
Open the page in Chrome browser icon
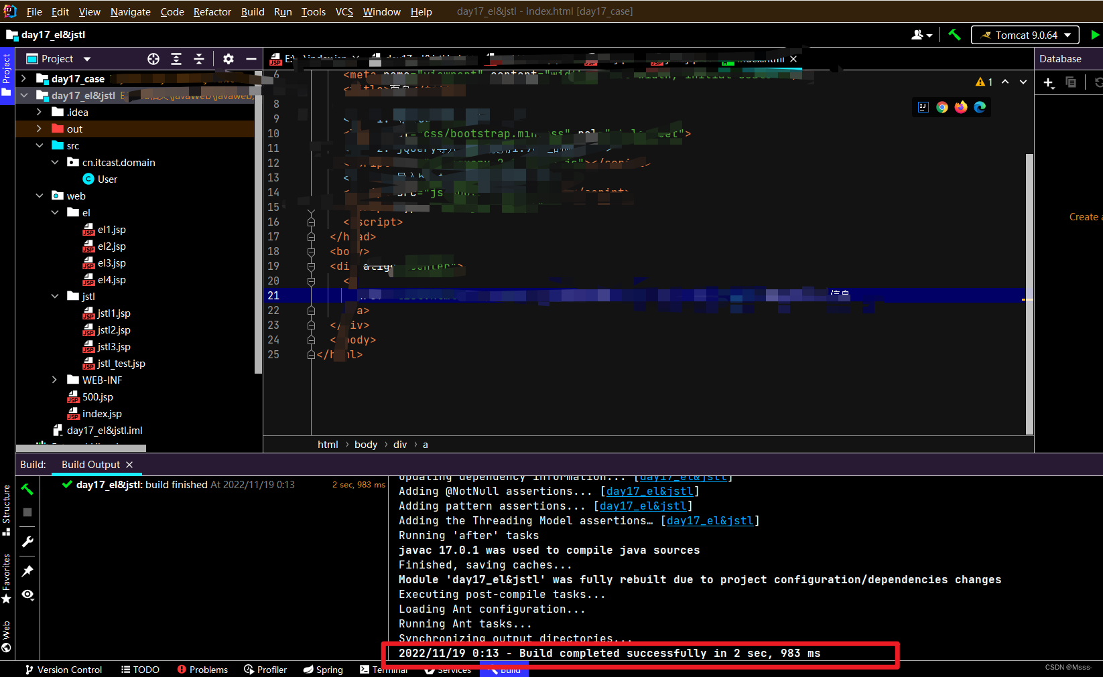tap(942, 107)
